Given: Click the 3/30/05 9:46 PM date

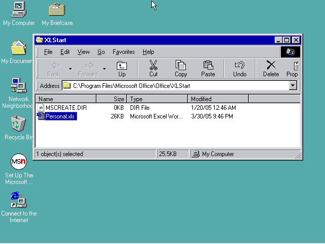Looking at the screenshot, I should pyautogui.click(x=212, y=116).
